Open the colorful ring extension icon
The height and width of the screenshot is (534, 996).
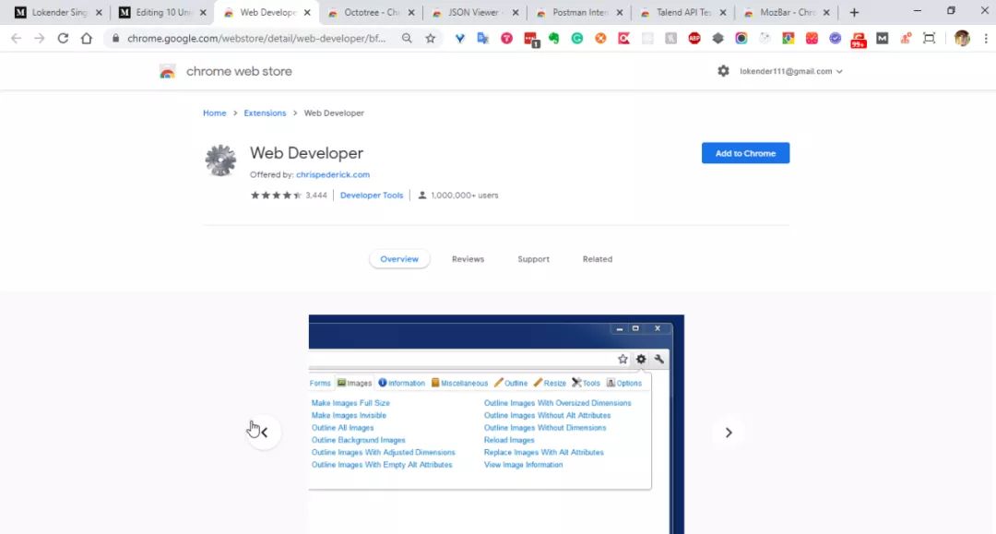741,38
